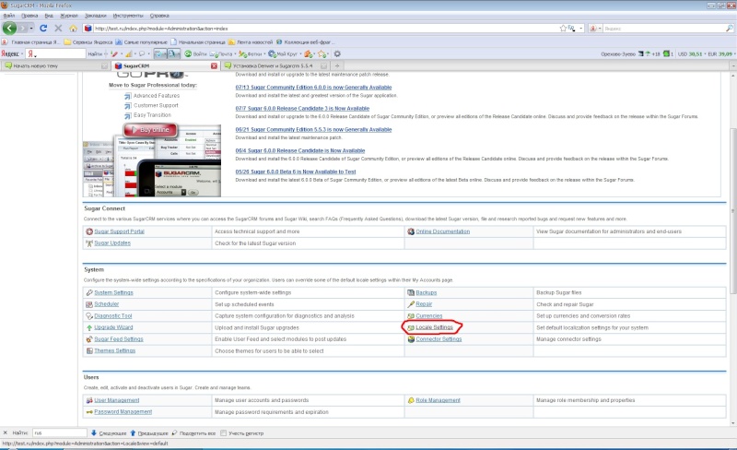Click the Предыдущее find-previous button

(x=149, y=433)
